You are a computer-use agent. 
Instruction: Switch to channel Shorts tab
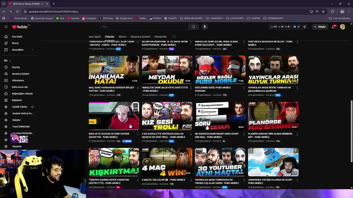[122, 37]
